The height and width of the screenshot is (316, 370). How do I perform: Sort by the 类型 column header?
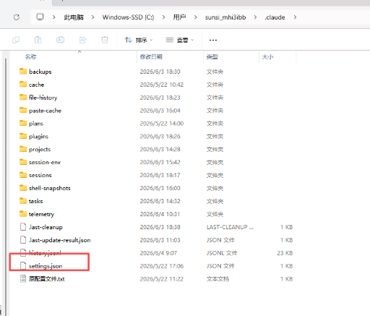click(x=212, y=57)
